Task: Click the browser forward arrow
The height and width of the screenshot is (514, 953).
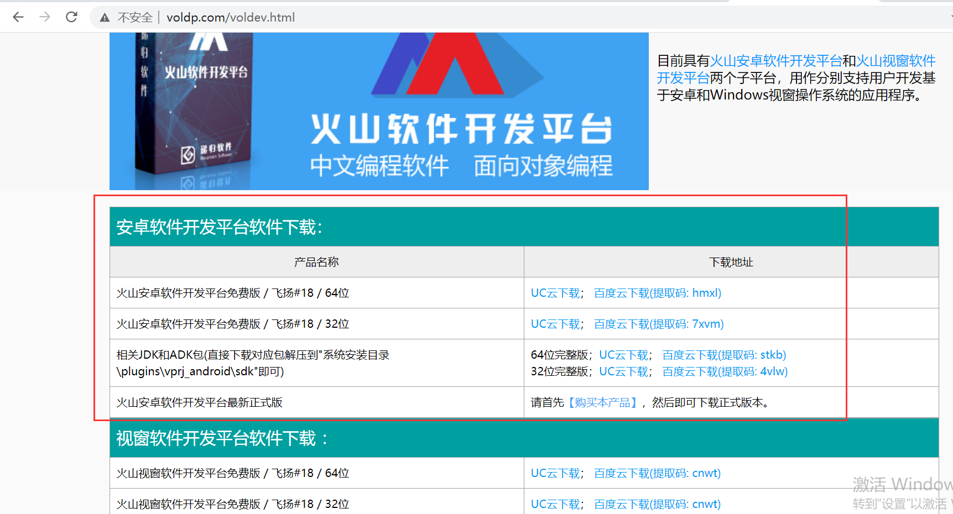Action: [x=45, y=17]
